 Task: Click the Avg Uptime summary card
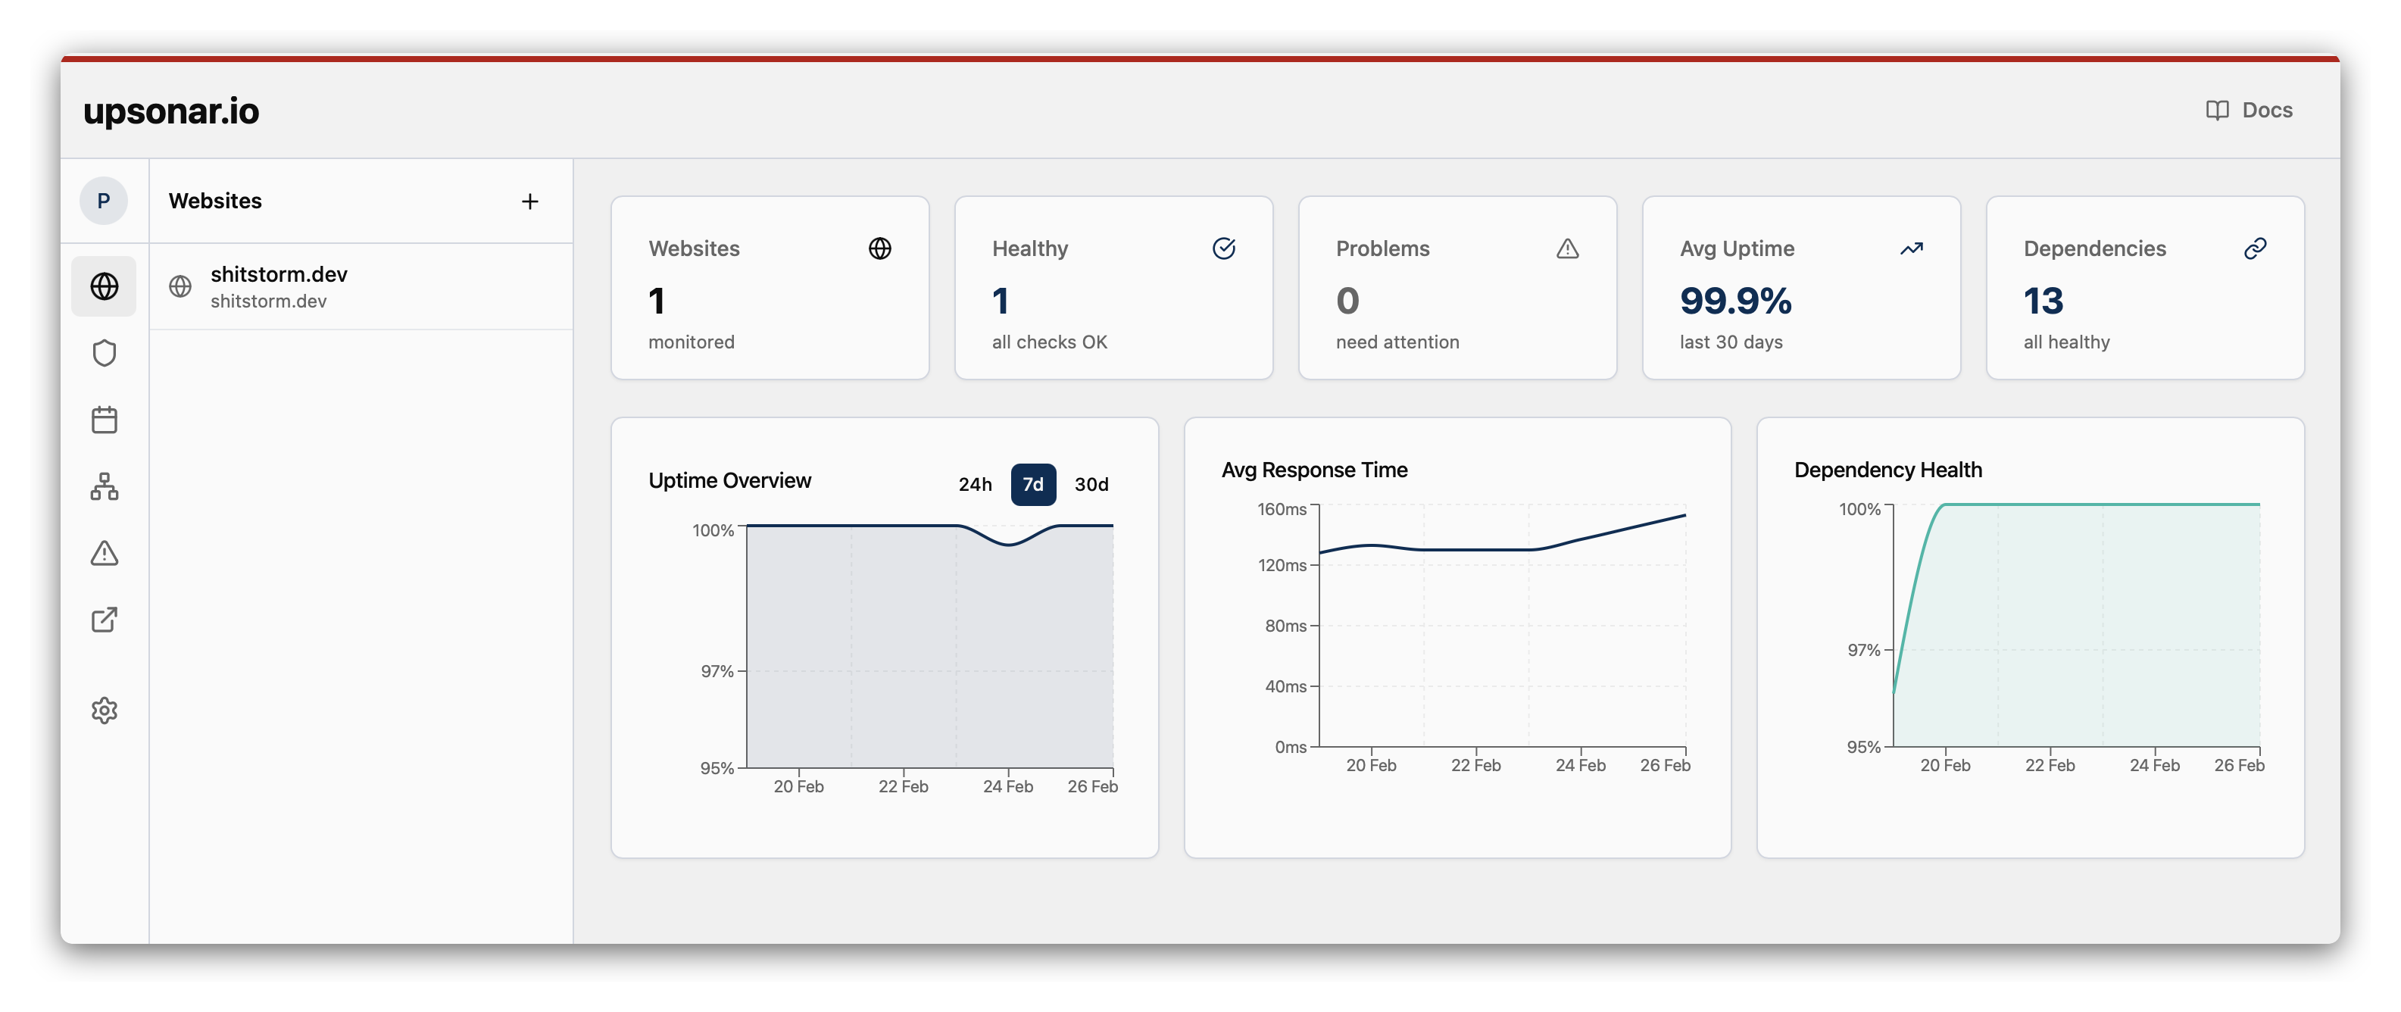[1800, 287]
